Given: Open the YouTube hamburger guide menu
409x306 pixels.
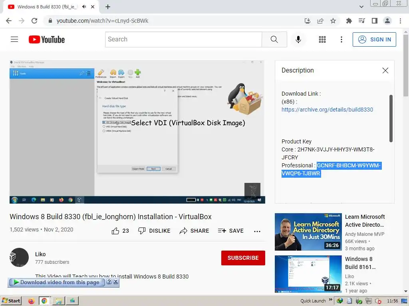Looking at the screenshot, I should [x=14, y=39].
